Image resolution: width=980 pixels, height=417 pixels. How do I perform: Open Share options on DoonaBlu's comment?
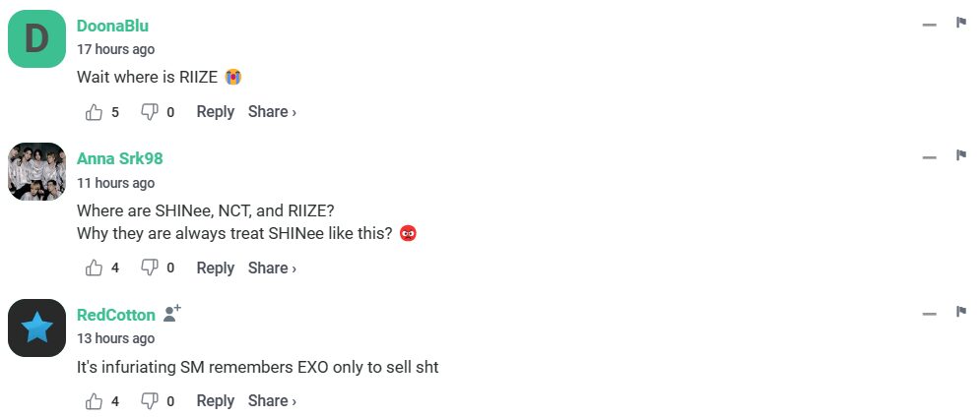click(272, 112)
